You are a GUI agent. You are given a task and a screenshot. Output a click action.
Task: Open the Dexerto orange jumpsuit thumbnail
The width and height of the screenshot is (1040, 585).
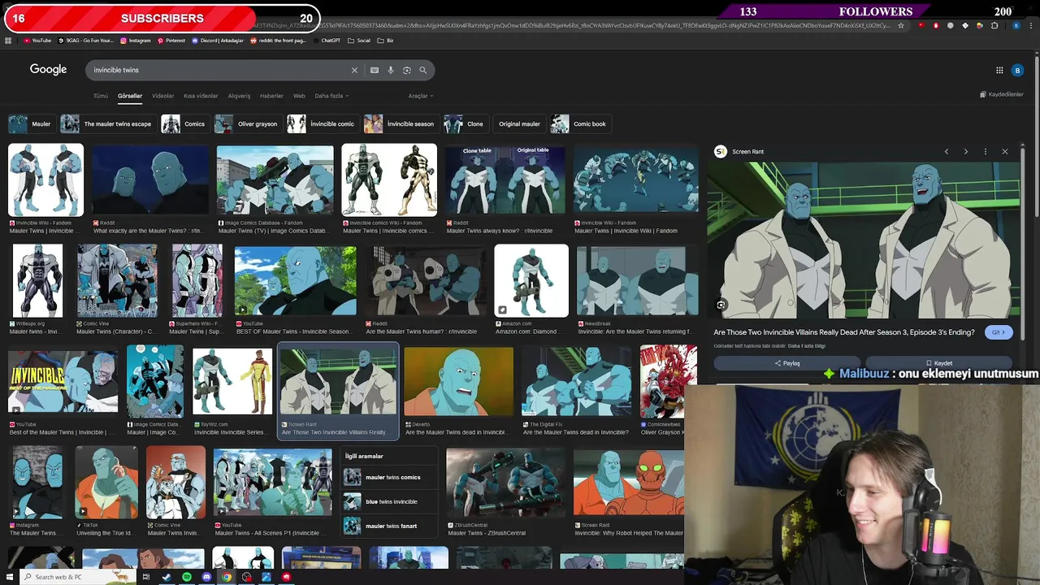pyautogui.click(x=458, y=382)
